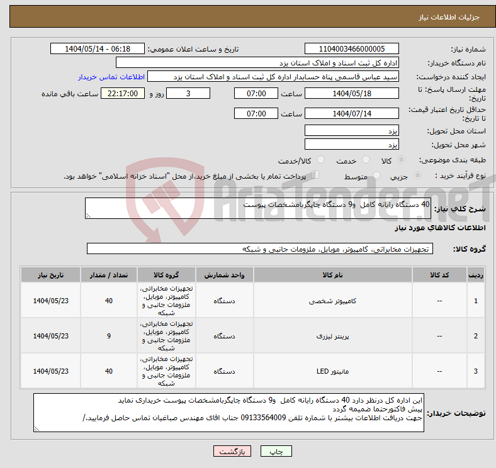Click the اطلاعات کالاهای مورد نیاز section heading
The width and height of the screenshot is (496, 468).
click(x=440, y=228)
